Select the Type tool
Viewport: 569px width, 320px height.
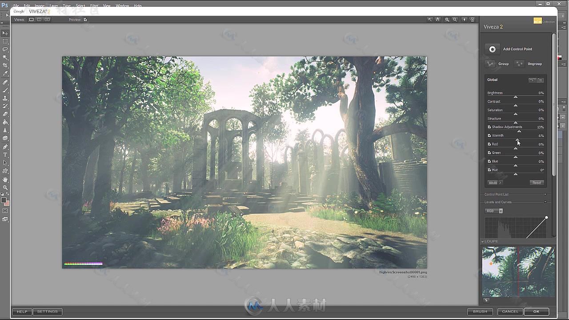(5, 155)
